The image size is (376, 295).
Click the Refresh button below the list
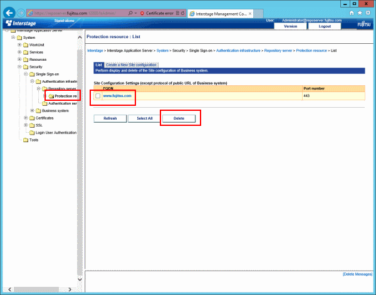click(110, 118)
